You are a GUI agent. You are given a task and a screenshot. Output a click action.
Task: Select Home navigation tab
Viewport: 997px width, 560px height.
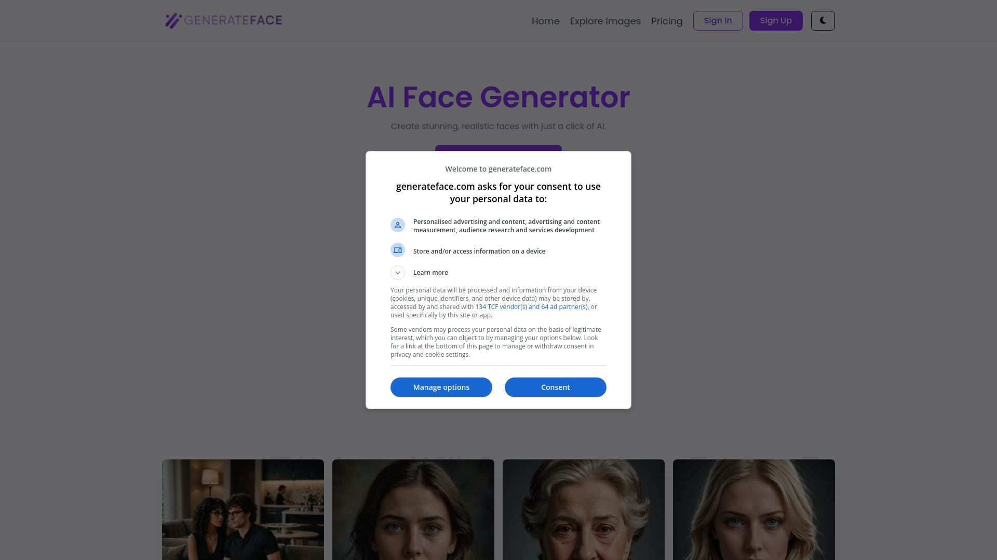point(545,21)
